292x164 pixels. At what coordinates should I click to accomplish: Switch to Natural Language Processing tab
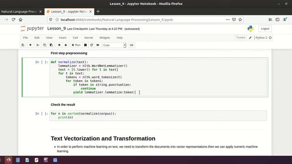[x=19, y=11]
